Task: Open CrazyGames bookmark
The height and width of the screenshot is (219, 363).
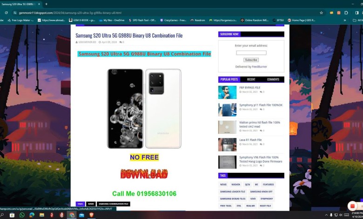Action: (173, 20)
